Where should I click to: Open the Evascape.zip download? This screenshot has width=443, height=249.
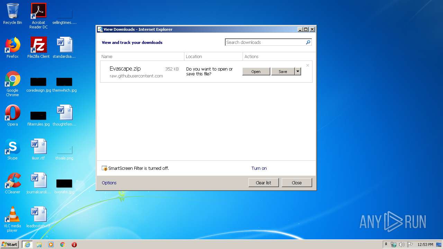coord(256,71)
